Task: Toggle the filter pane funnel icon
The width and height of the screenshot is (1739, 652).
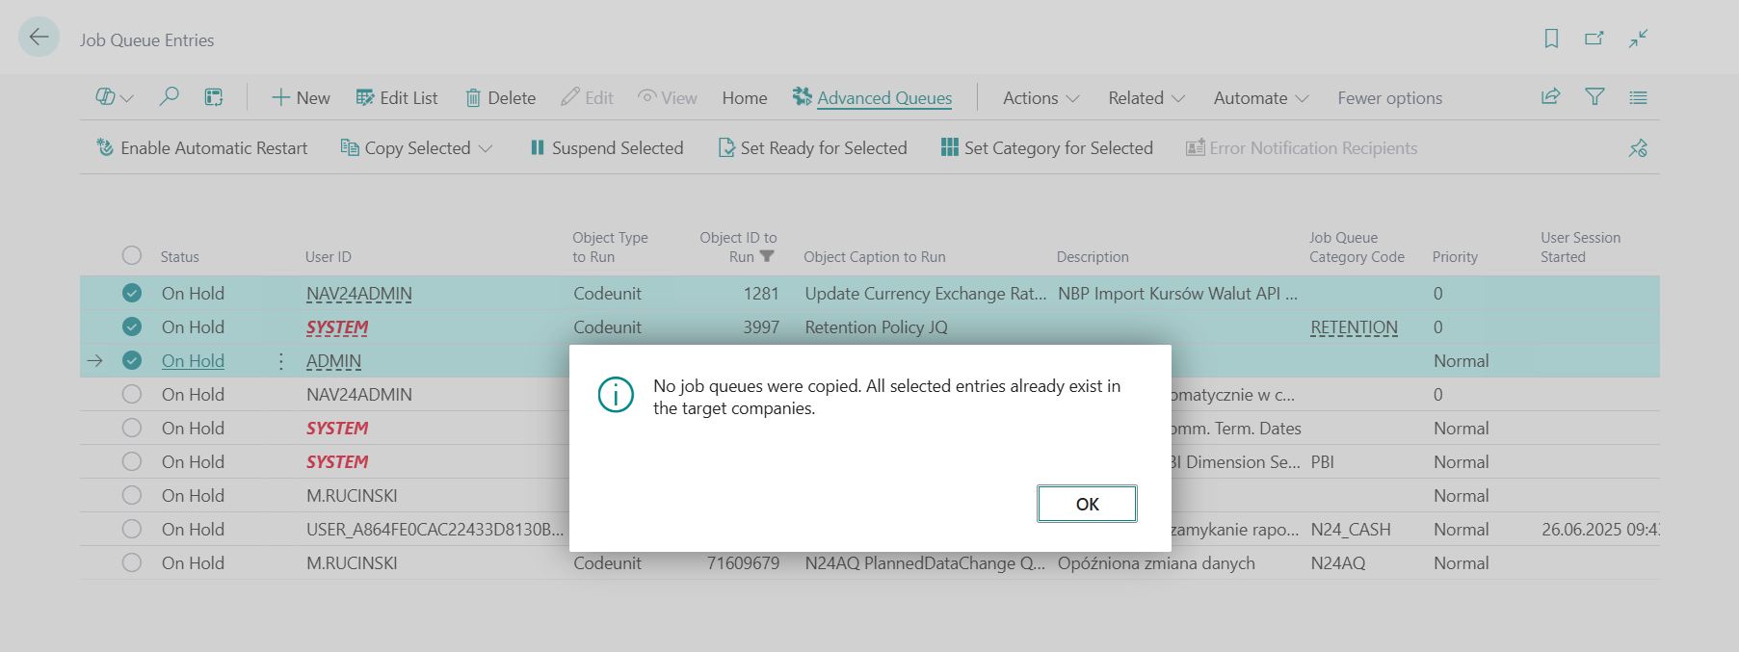Action: 1594,96
